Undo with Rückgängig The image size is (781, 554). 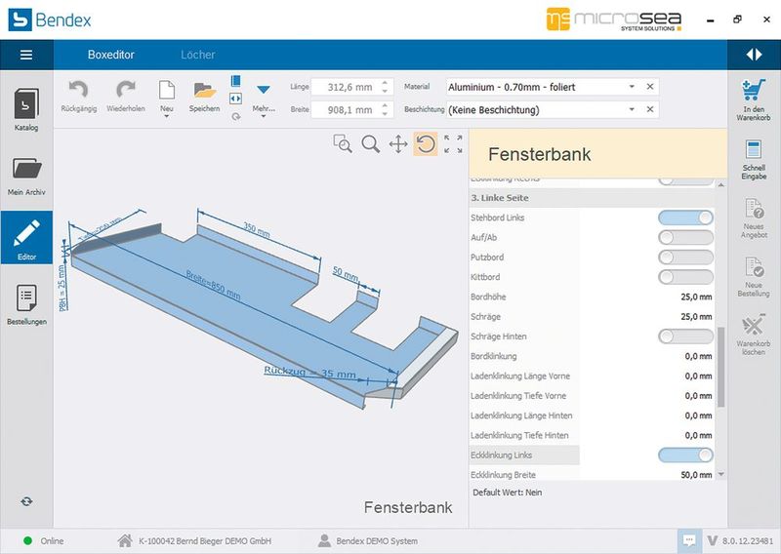[79, 97]
